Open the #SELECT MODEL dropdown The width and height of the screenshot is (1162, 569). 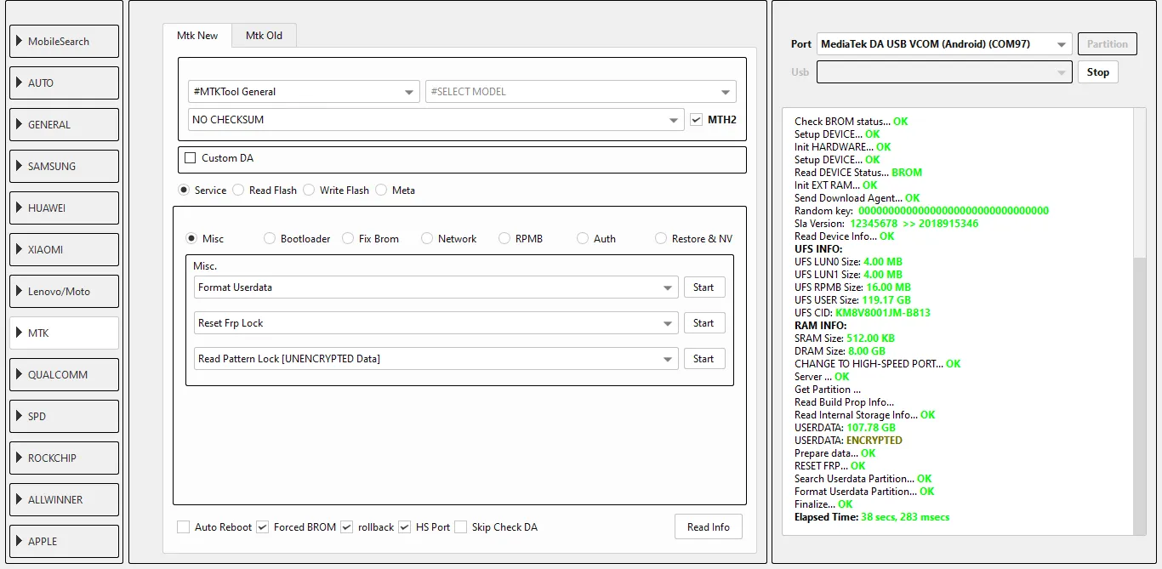click(580, 92)
